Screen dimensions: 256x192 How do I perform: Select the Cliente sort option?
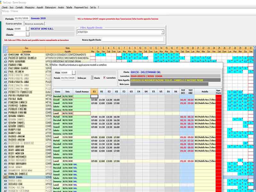pos(92,78)
